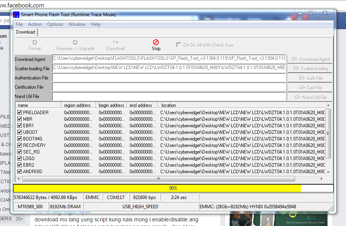Click the Nand Util File folder button
Image resolution: width=346 pixels, height=226 pixels.
311,97
